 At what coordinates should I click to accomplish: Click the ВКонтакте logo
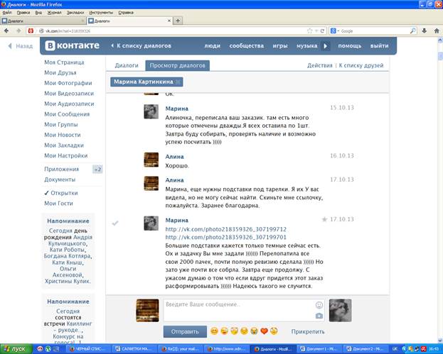(x=73, y=45)
